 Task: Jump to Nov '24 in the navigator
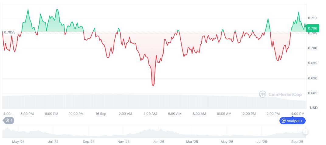pyautogui.click(x=123, y=142)
